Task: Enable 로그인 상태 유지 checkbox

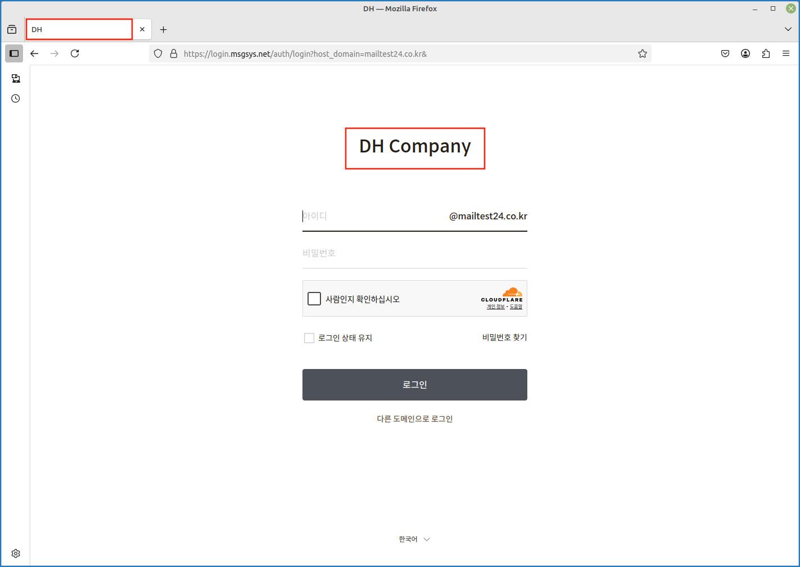Action: pyautogui.click(x=309, y=337)
